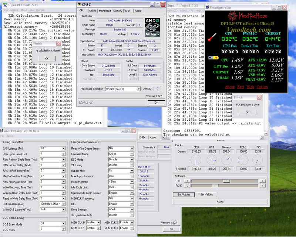Screen dimensions: 296x237
Task: Click Smartguardian Option link
Action: click(262, 87)
